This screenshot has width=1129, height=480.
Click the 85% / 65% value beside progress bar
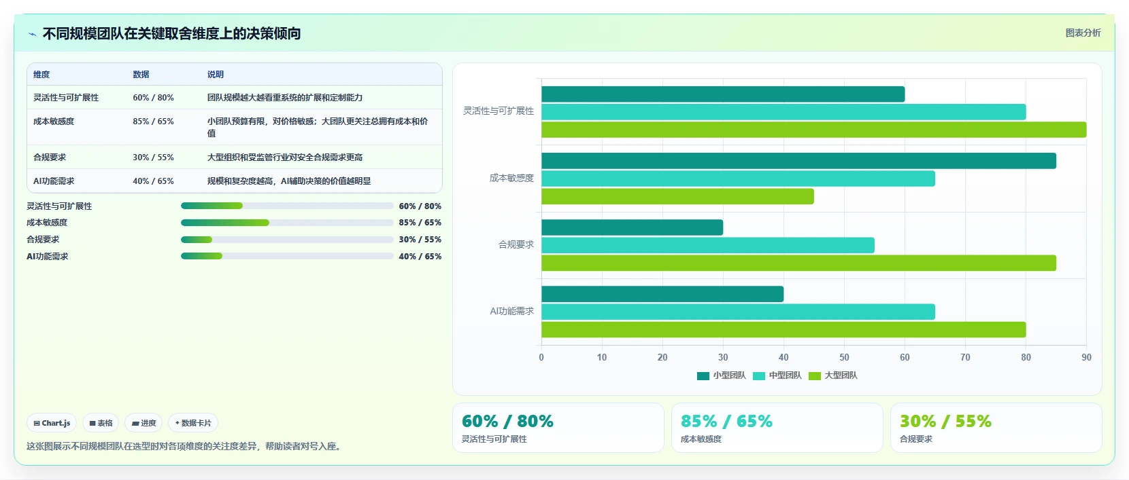[420, 223]
